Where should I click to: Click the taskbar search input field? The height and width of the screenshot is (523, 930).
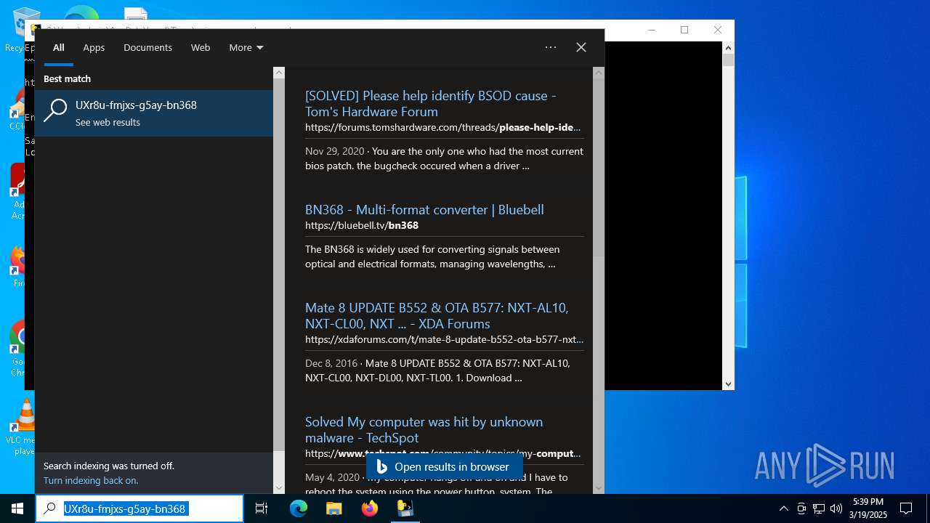[x=139, y=508]
